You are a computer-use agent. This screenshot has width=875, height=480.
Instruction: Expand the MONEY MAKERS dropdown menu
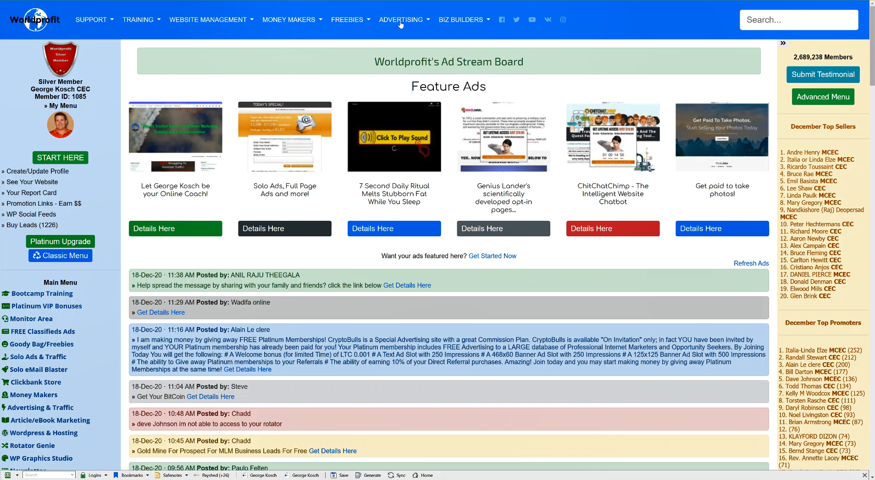(293, 20)
